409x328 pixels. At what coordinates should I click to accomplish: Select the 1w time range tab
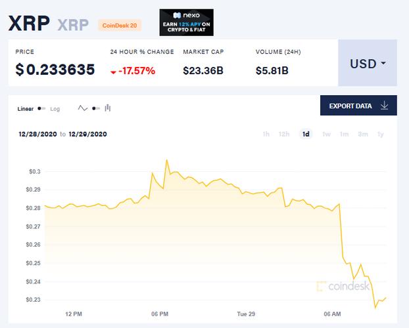[x=326, y=134]
